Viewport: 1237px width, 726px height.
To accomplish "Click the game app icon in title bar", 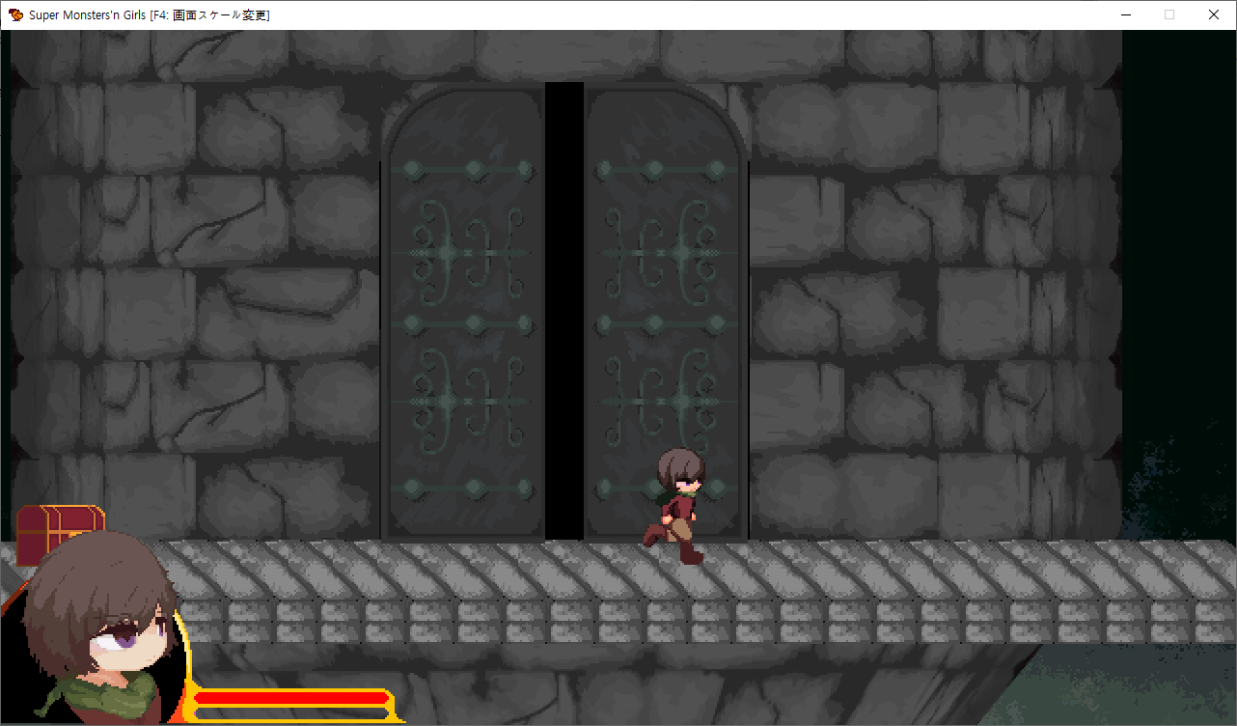I will click(x=16, y=14).
